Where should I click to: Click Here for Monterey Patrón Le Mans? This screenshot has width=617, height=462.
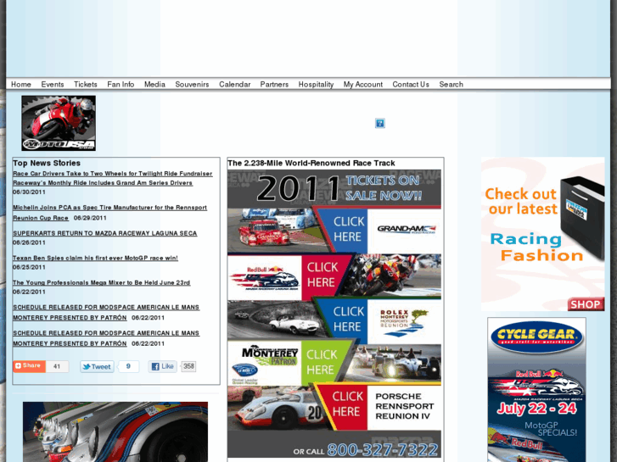(x=322, y=362)
